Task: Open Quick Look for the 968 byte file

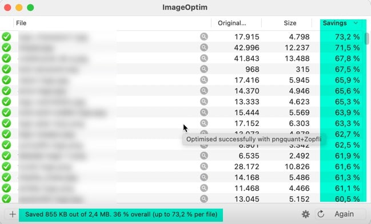Action: tap(204, 69)
